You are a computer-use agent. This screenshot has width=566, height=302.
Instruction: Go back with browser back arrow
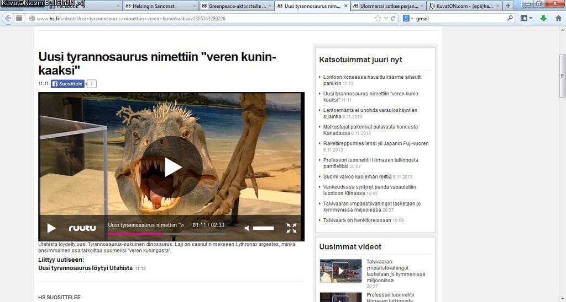(8, 18)
